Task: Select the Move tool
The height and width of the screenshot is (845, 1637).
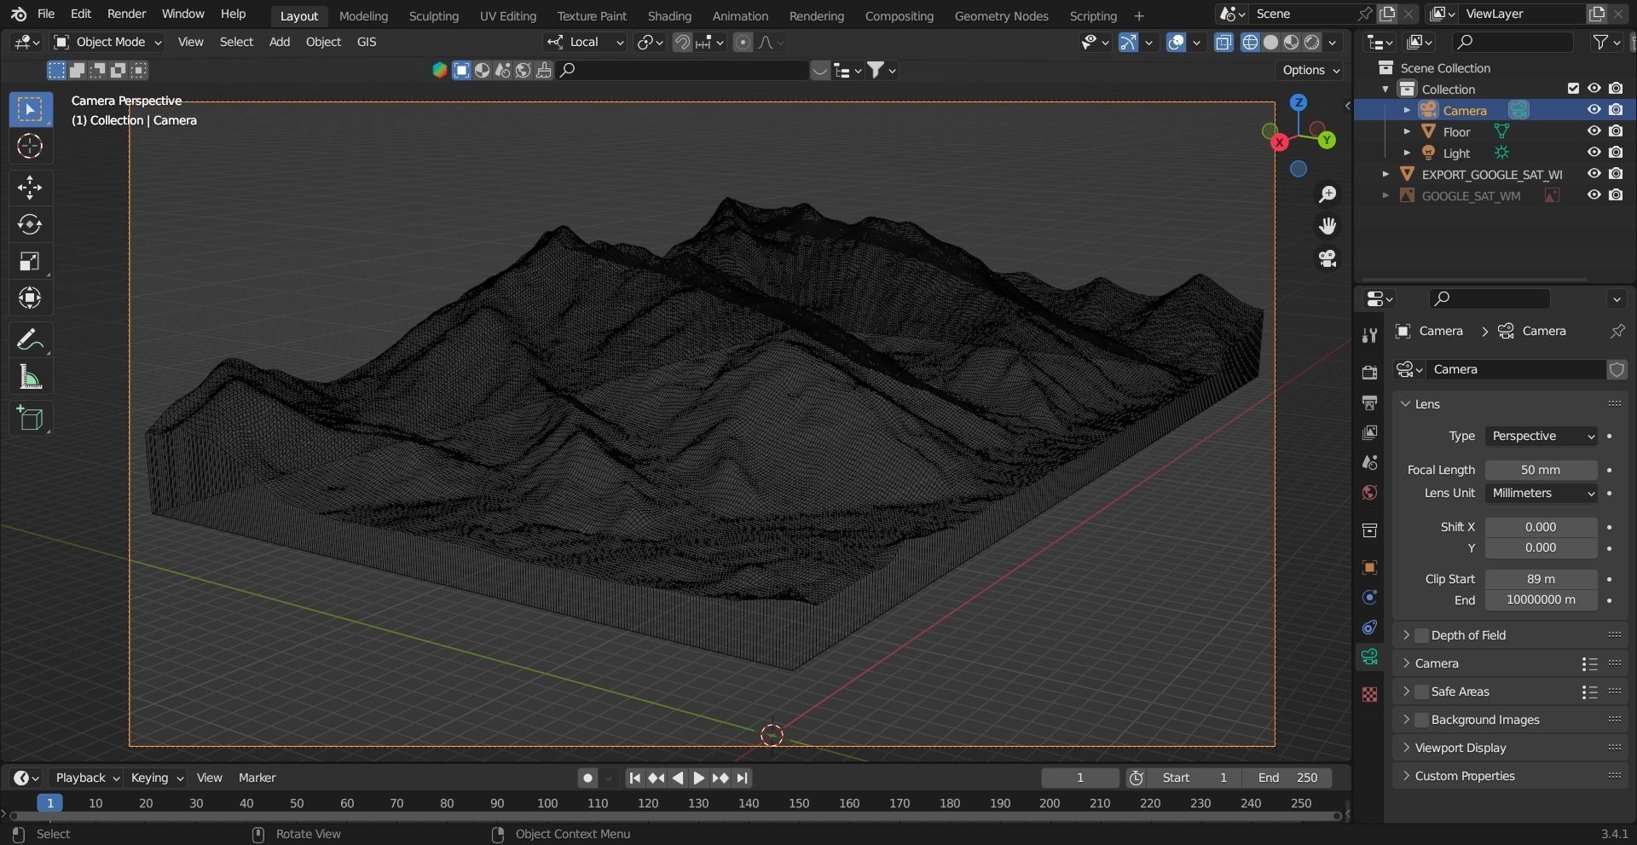Action: (x=30, y=188)
